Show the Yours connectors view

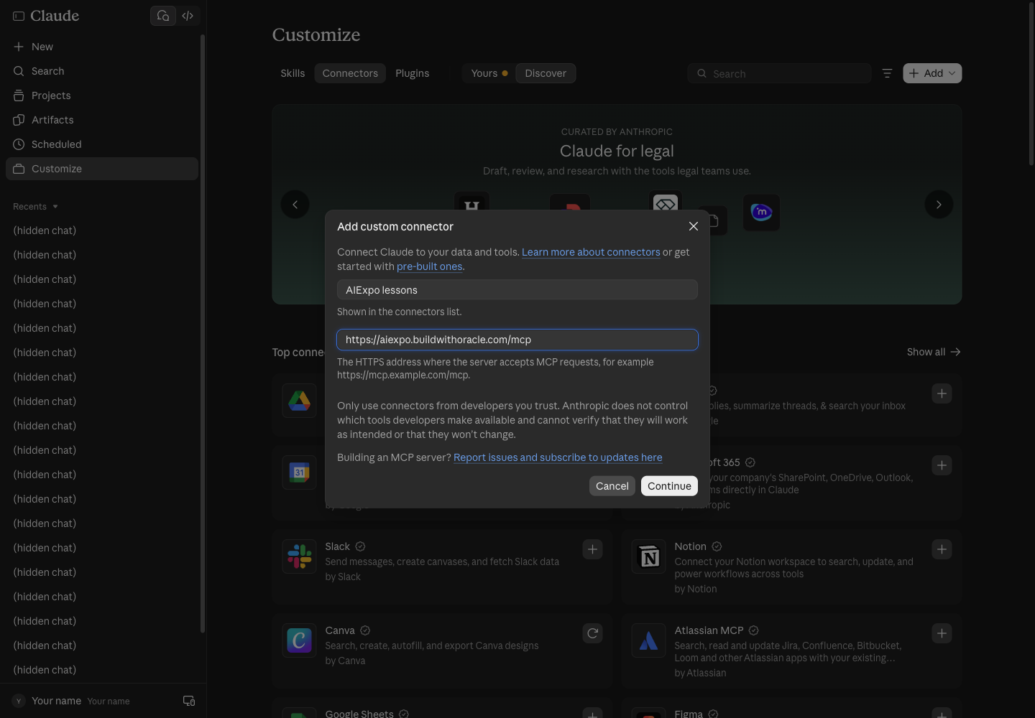(x=489, y=73)
